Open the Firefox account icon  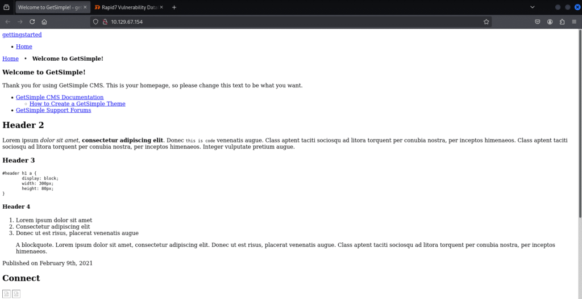point(550,22)
